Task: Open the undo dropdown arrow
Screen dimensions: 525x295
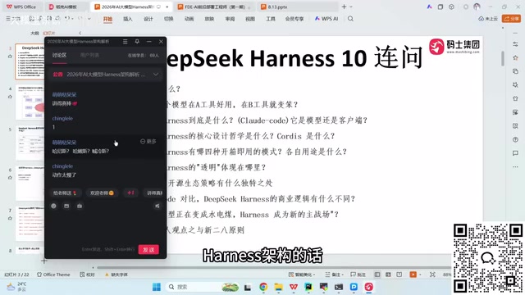Action: [x=73, y=19]
